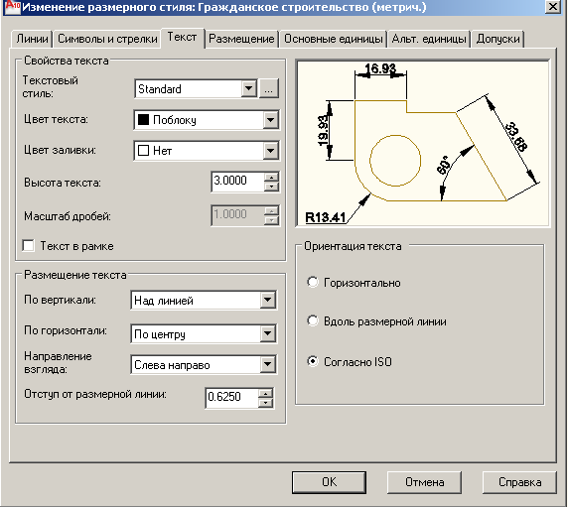Click the dimension preview image
Image resolution: width=568 pixels, height=507 pixels.
coord(423,144)
